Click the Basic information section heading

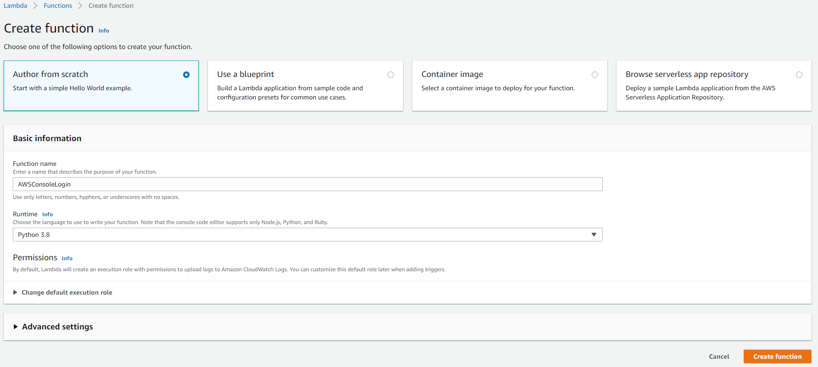tap(47, 138)
